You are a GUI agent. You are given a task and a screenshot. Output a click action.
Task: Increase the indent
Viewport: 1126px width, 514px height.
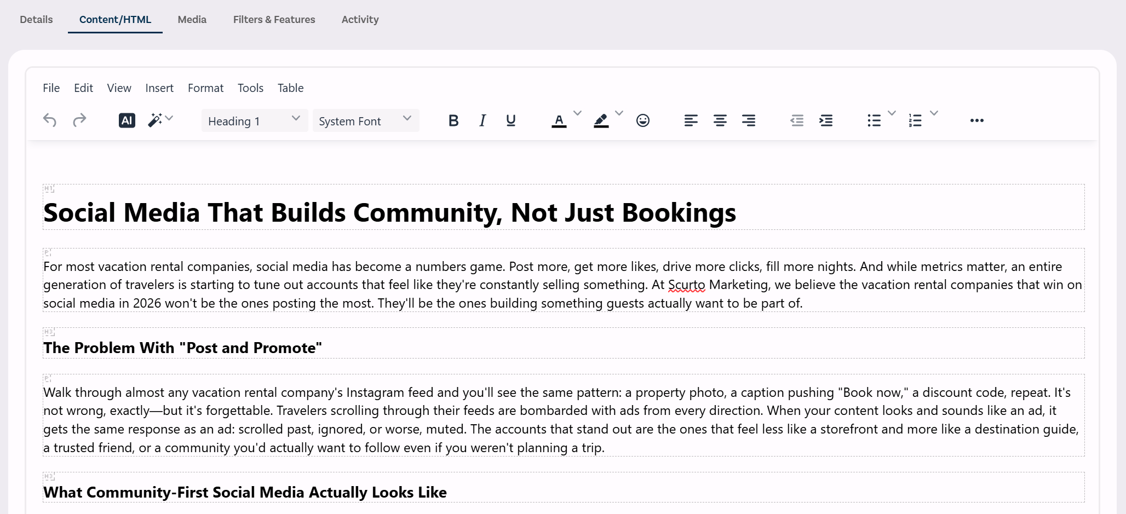pyautogui.click(x=826, y=120)
